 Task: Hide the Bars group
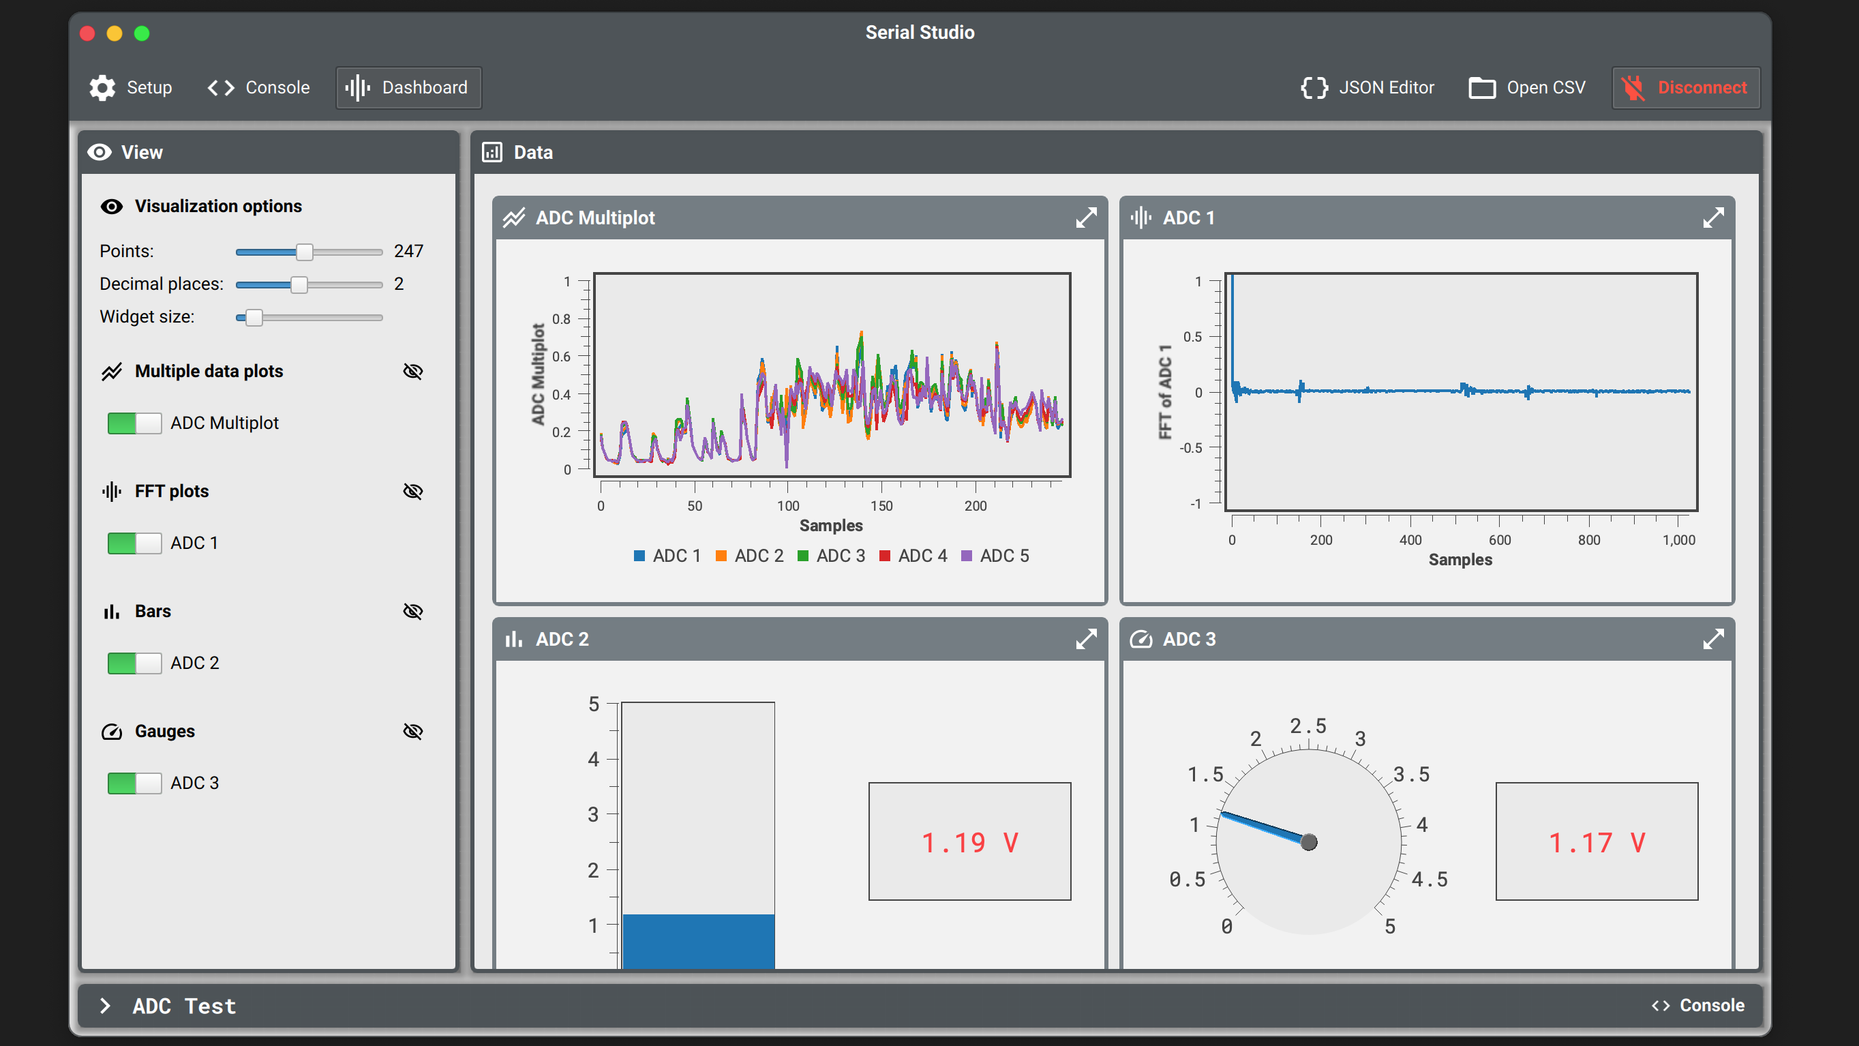point(413,612)
